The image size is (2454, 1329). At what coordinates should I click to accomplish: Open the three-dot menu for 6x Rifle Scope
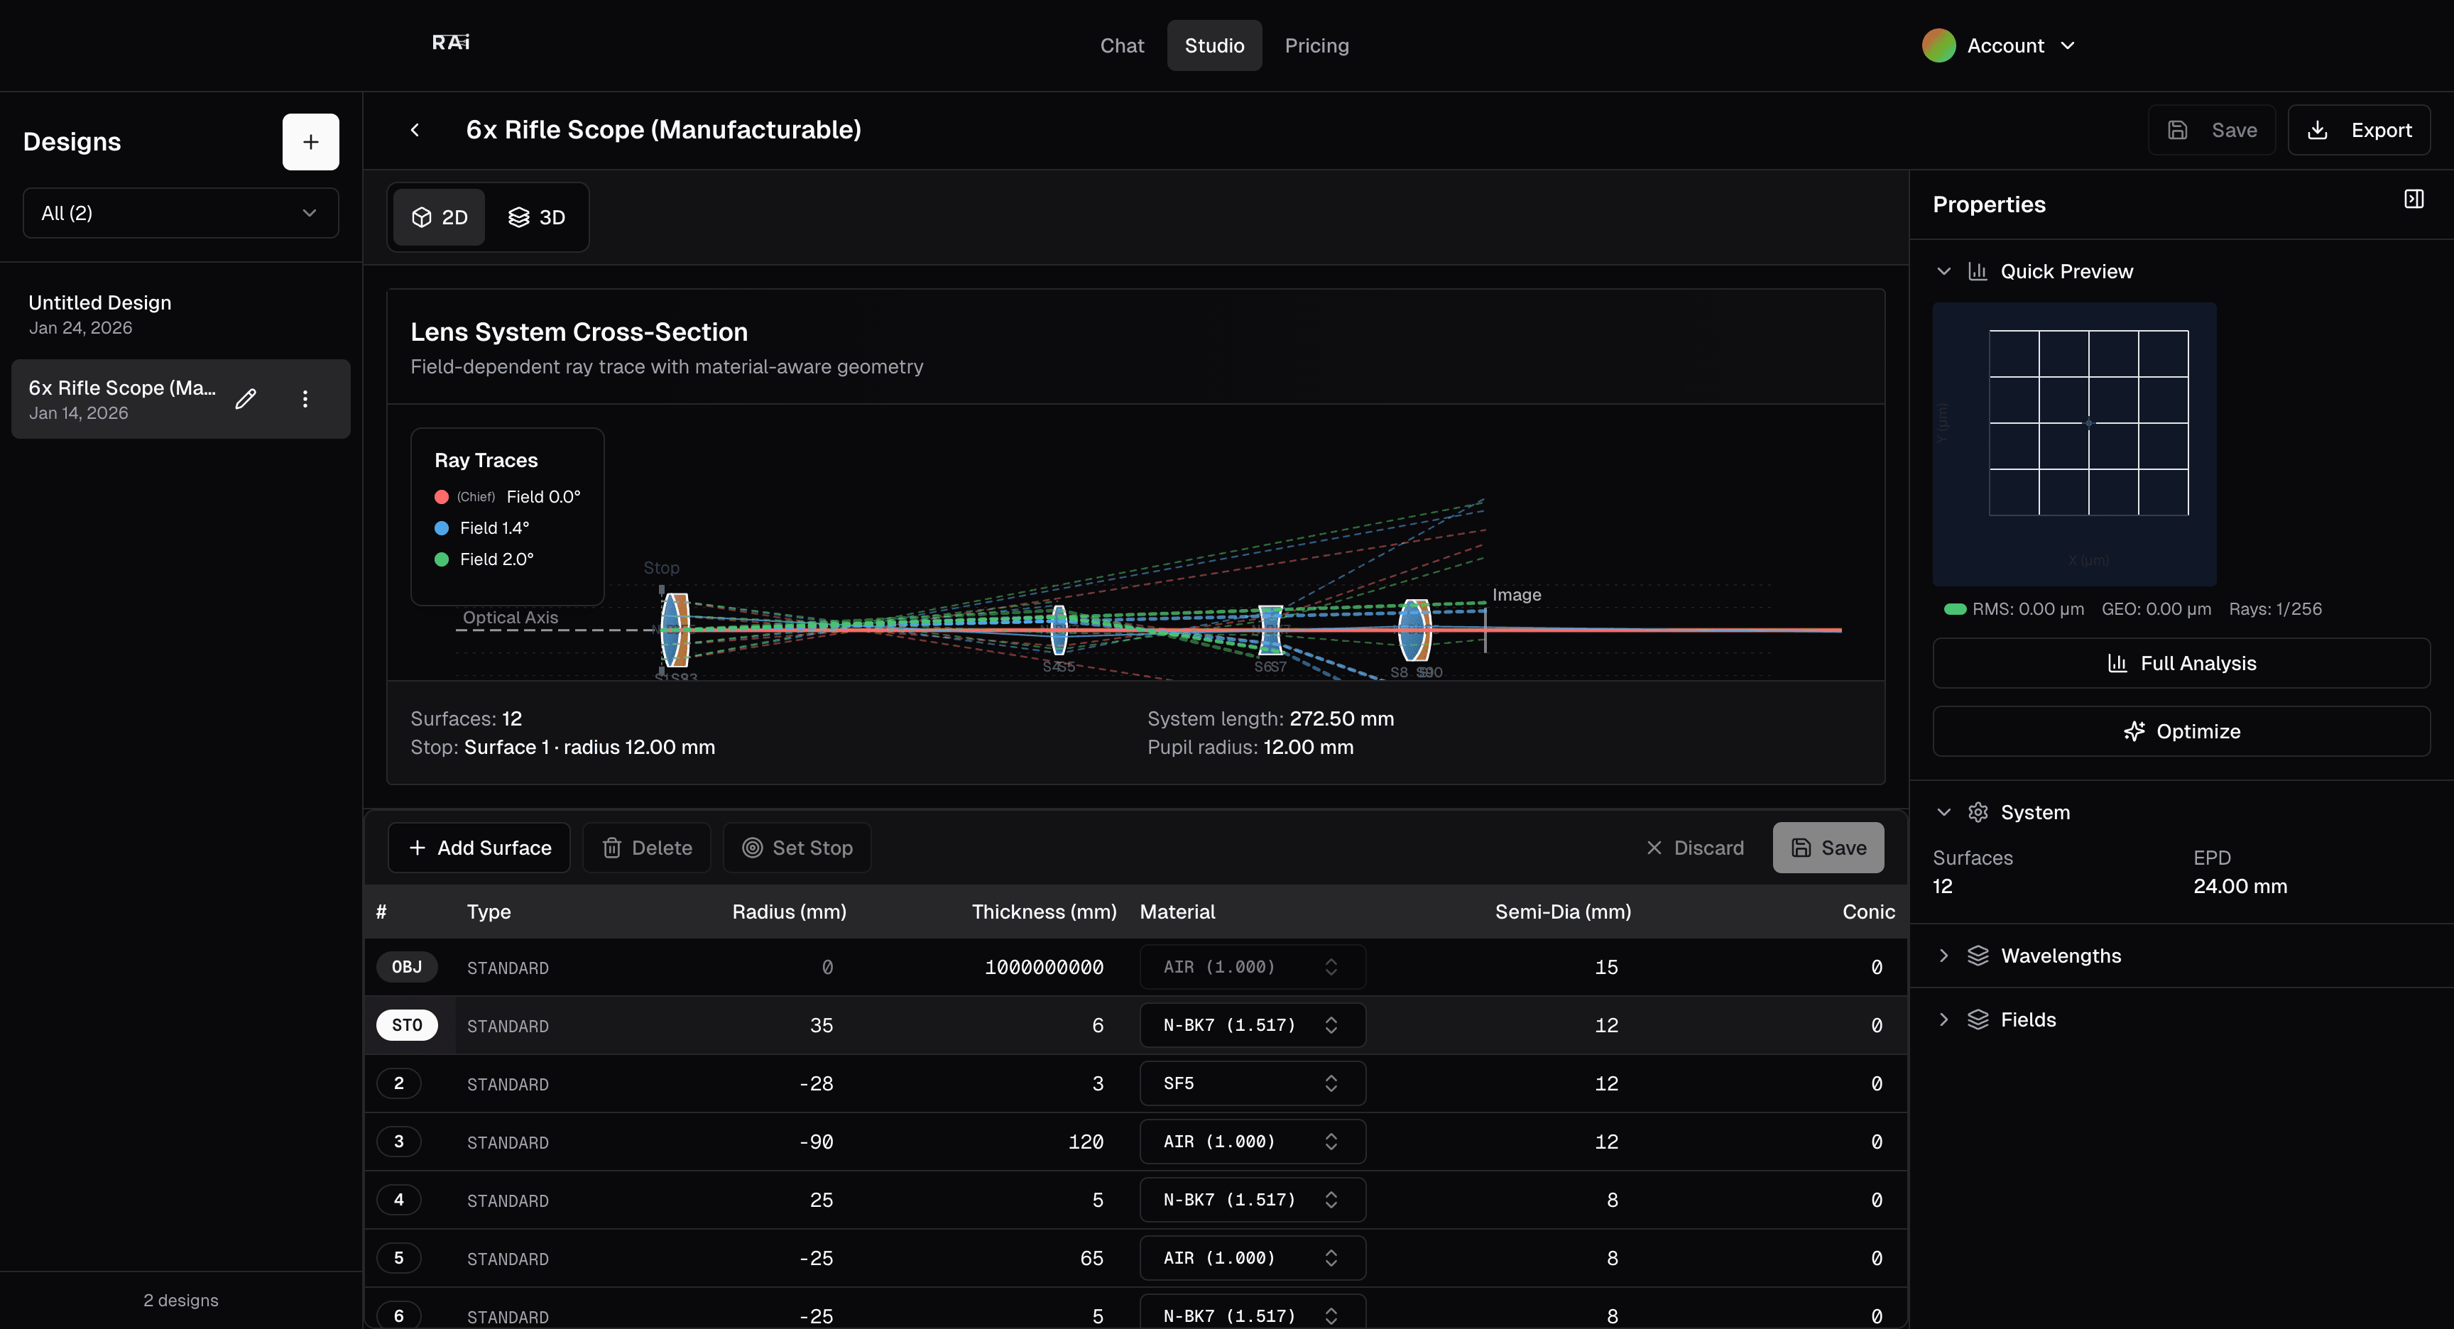pos(305,398)
